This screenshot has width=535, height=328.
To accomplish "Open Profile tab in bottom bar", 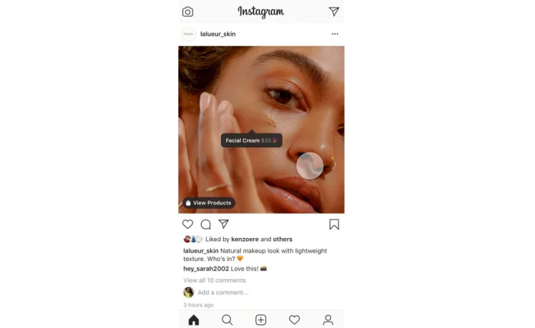I will click(328, 320).
